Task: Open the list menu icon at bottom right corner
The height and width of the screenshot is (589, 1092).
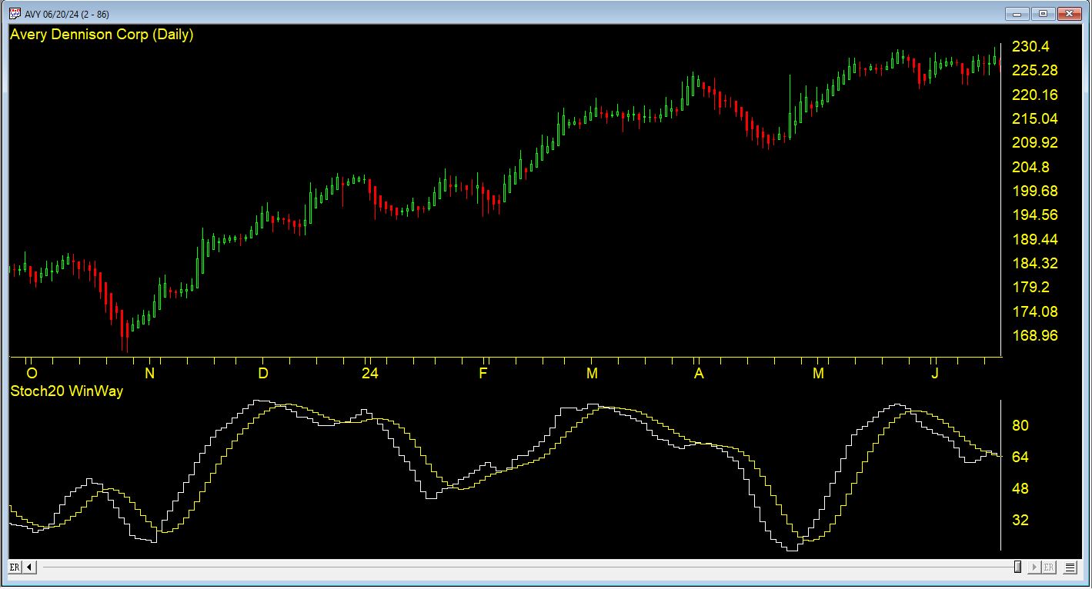Action: click(x=1070, y=567)
